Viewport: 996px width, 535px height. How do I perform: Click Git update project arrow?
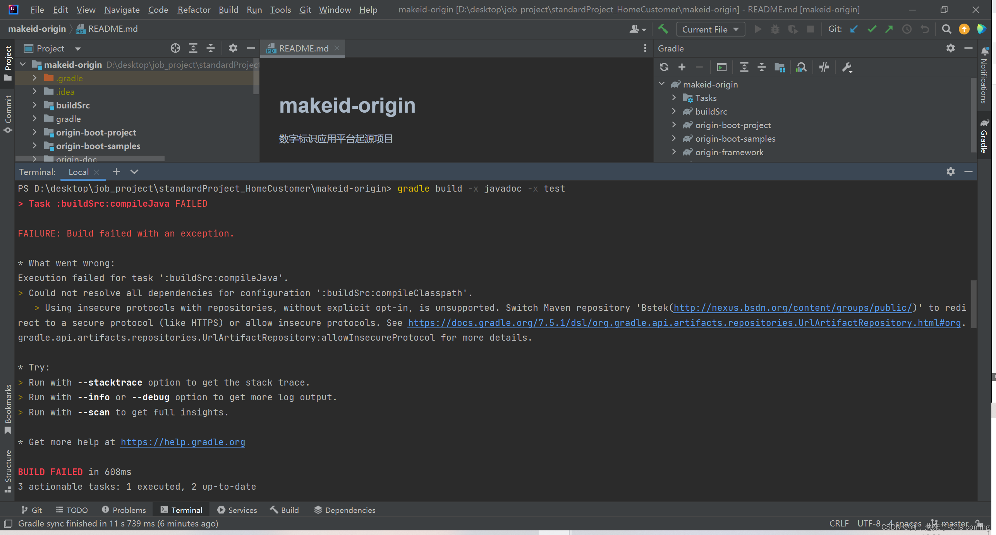coord(853,29)
